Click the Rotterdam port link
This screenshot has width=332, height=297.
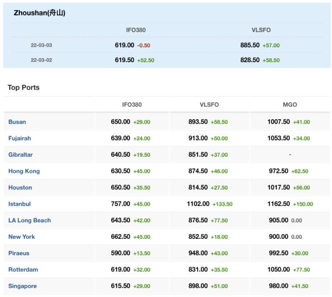coord(22,269)
